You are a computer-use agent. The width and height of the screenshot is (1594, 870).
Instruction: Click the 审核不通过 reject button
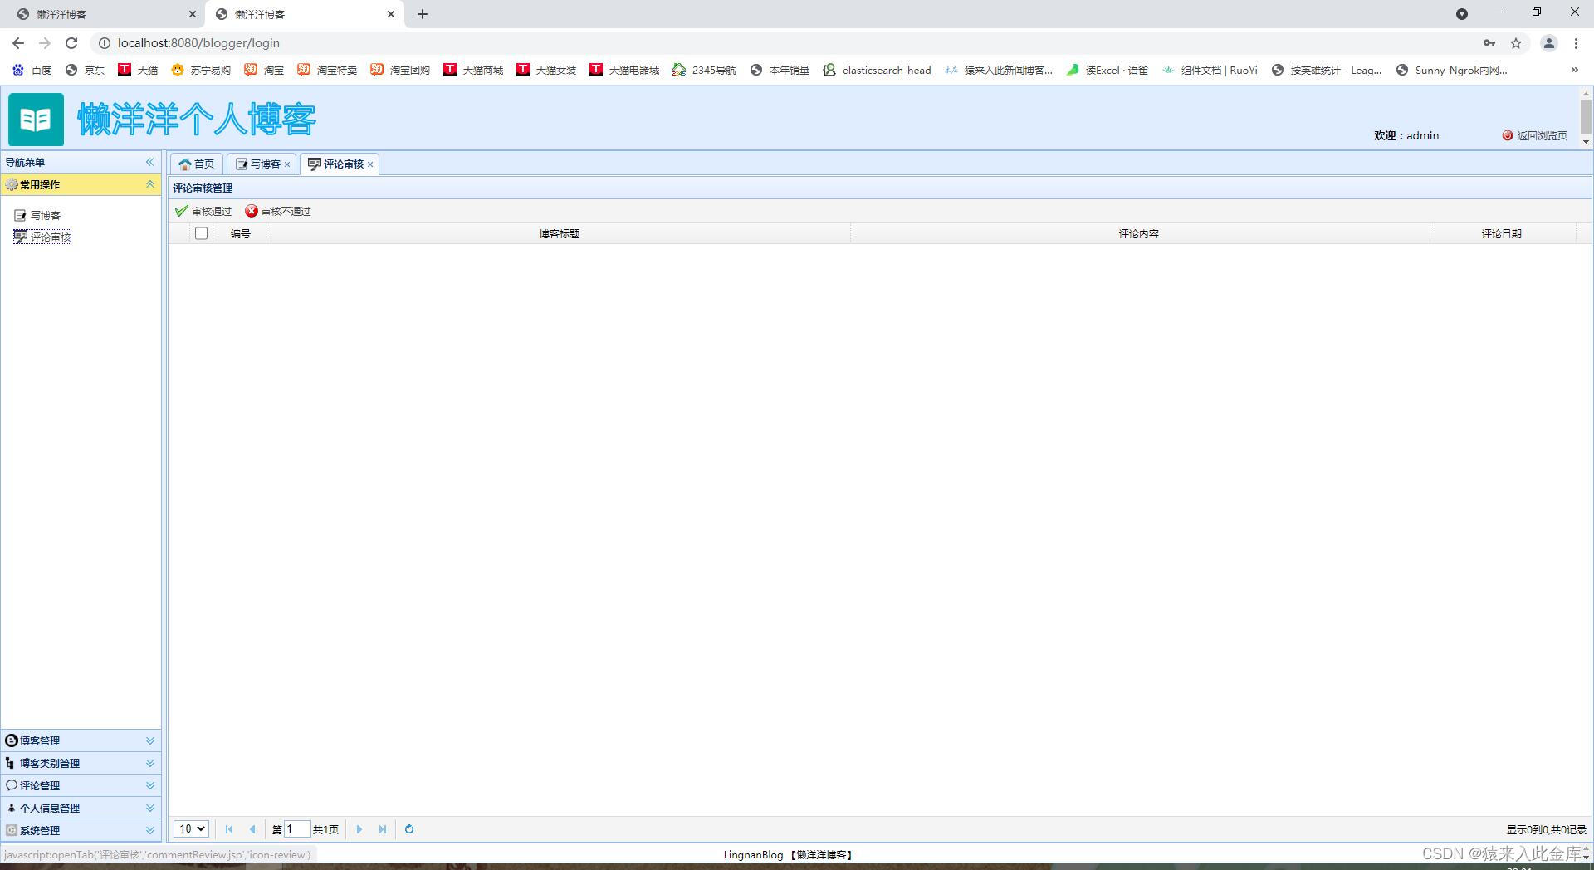pyautogui.click(x=278, y=212)
